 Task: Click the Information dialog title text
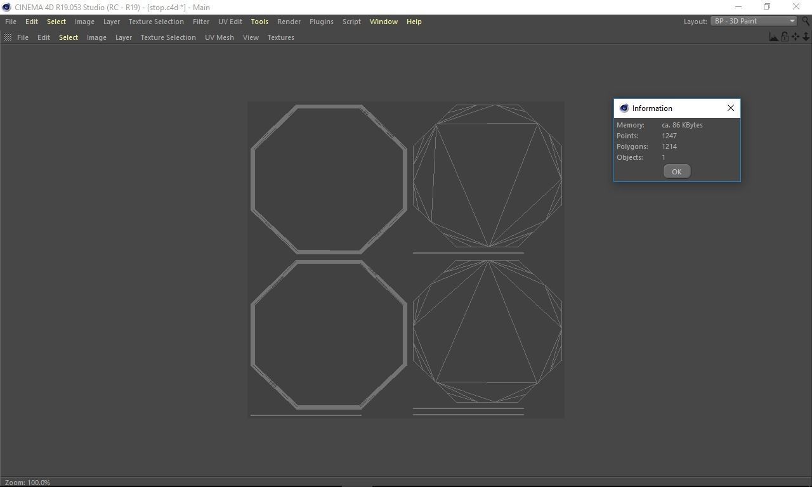[652, 108]
